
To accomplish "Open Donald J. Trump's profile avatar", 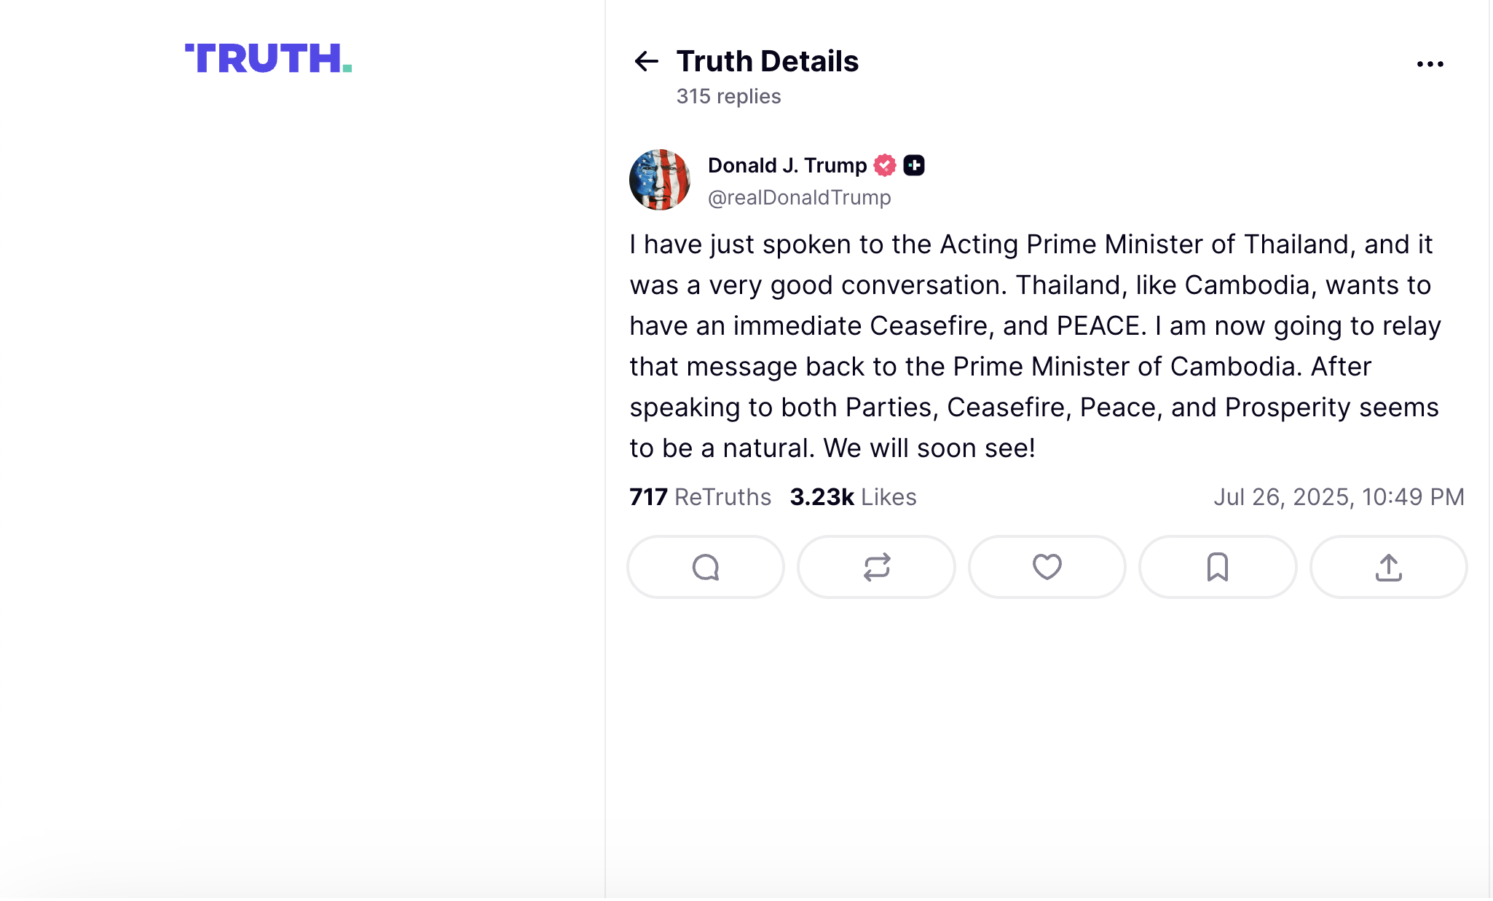I will 660,180.
